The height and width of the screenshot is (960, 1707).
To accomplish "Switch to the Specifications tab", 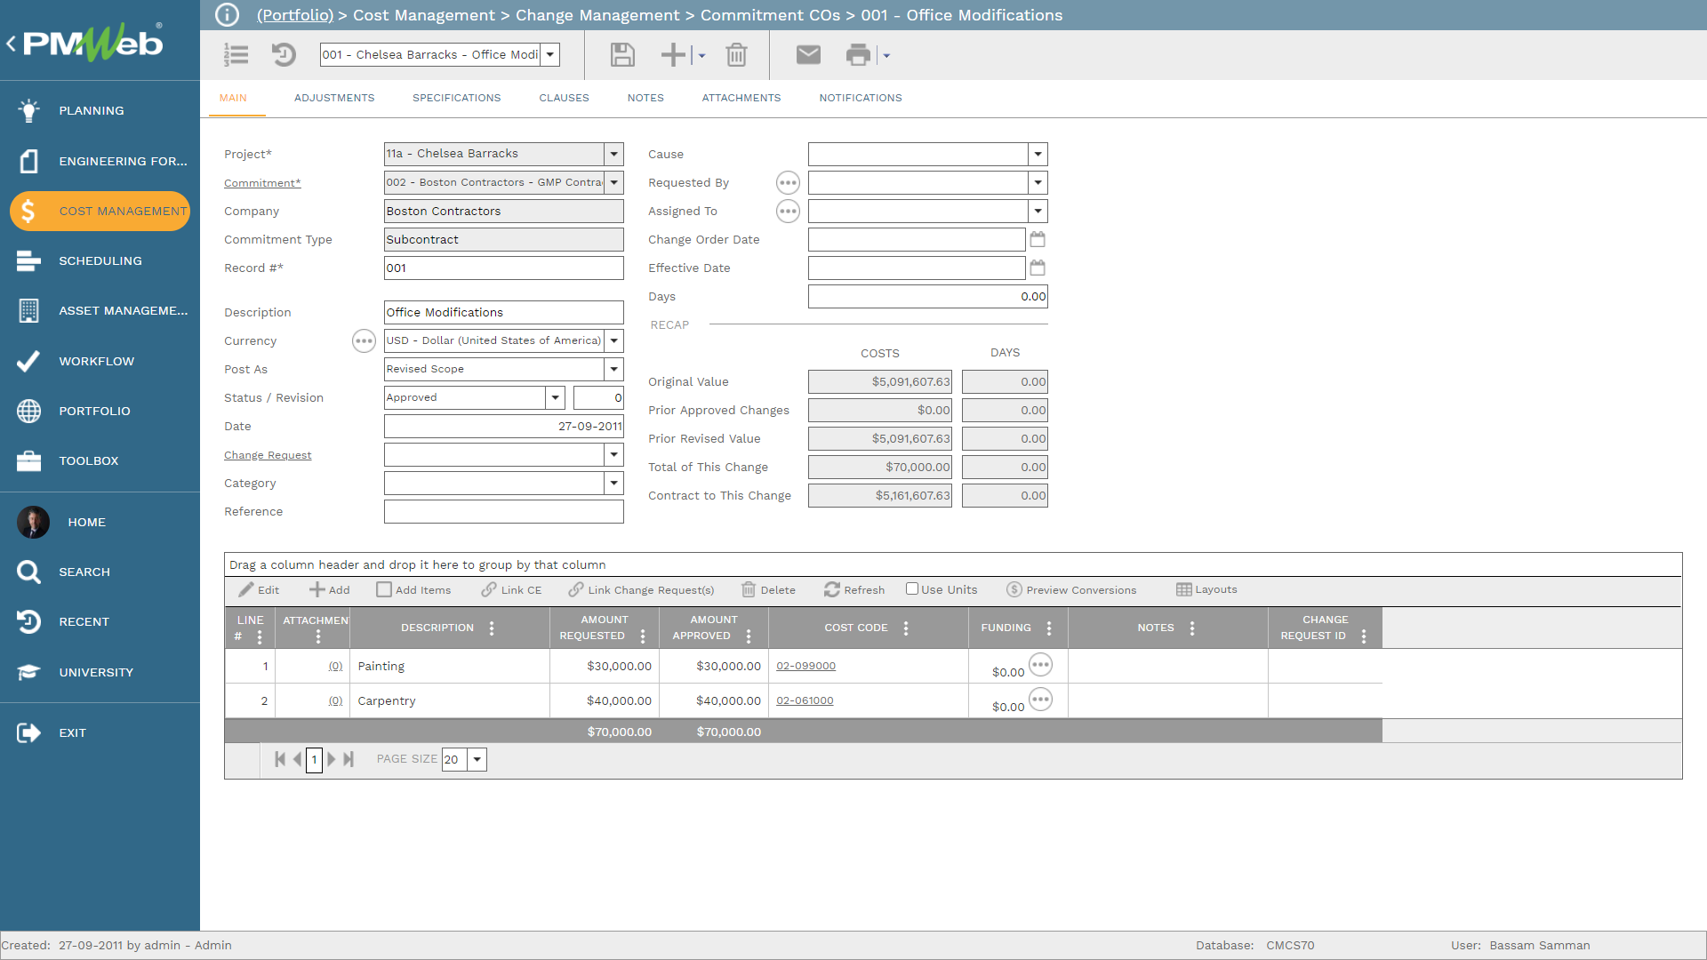I will tap(456, 98).
